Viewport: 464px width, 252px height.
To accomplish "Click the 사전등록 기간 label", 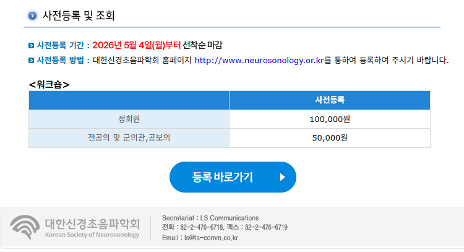I will pos(61,45).
